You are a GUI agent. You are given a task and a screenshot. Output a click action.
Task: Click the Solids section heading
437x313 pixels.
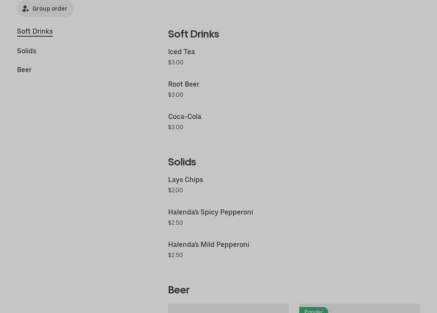[182, 162]
